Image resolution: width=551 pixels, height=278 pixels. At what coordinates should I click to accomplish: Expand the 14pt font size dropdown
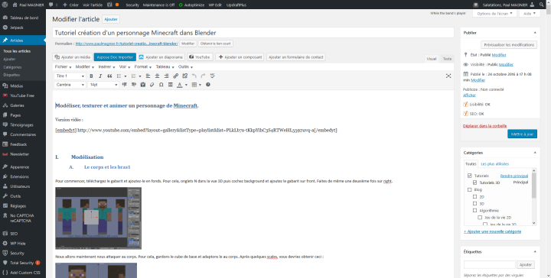[x=103, y=85]
